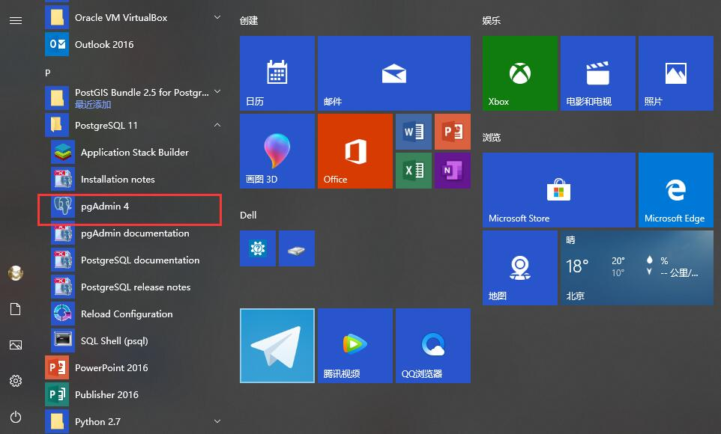Open the PostgreSQL 11 folder entry
The image size is (721, 434).
click(133, 125)
